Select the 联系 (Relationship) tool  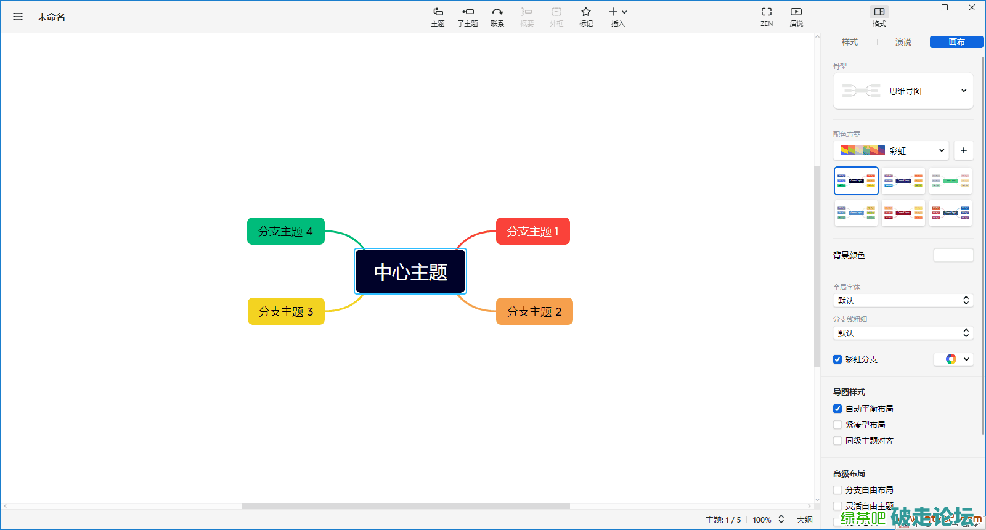(x=497, y=17)
